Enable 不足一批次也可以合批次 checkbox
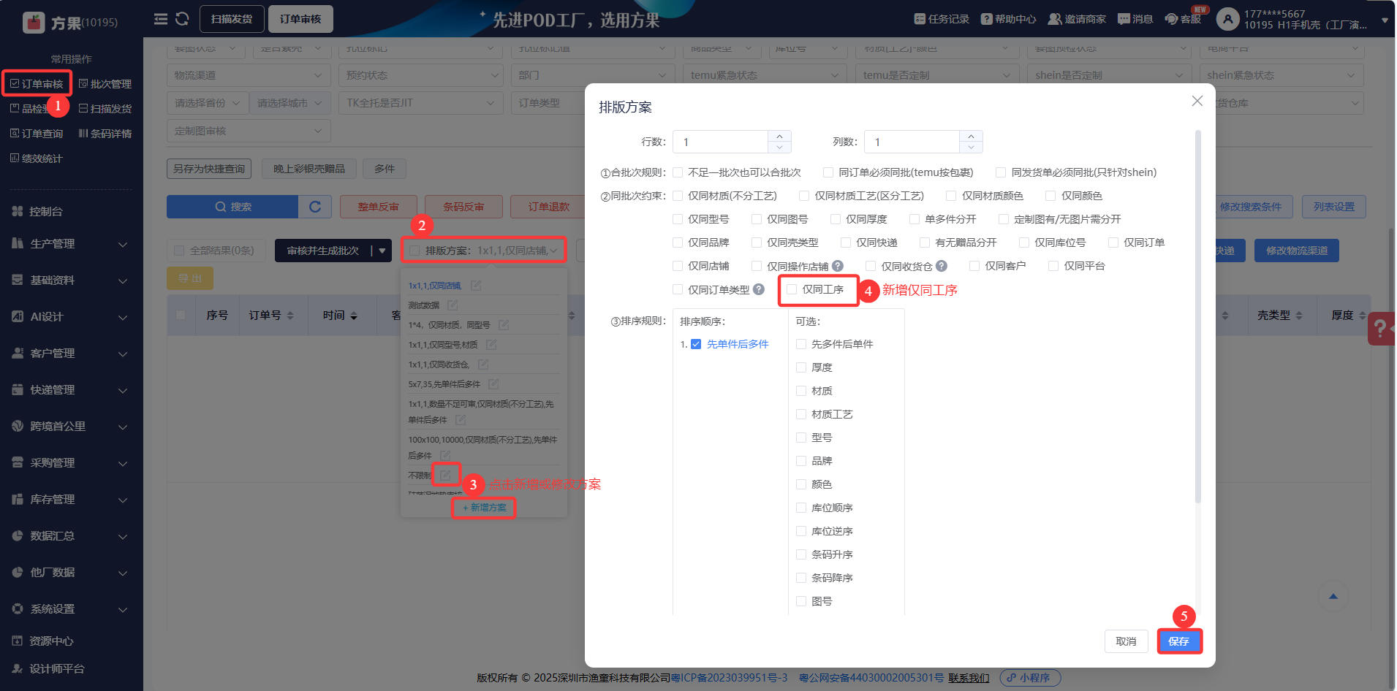This screenshot has width=1397, height=691. [678, 172]
